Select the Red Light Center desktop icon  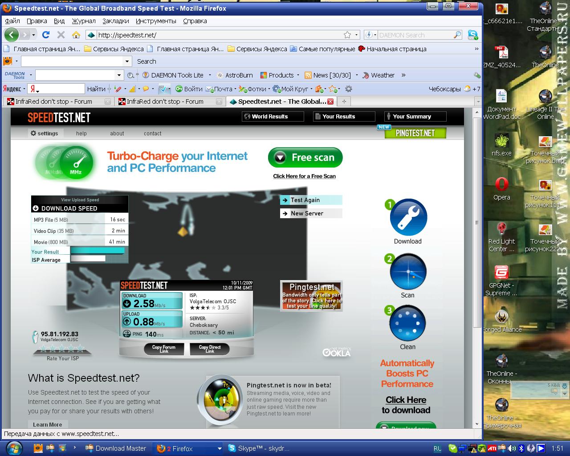(x=501, y=237)
